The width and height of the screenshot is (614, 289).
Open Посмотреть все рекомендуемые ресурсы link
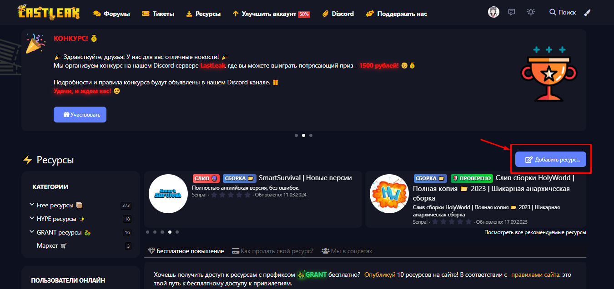(535, 232)
